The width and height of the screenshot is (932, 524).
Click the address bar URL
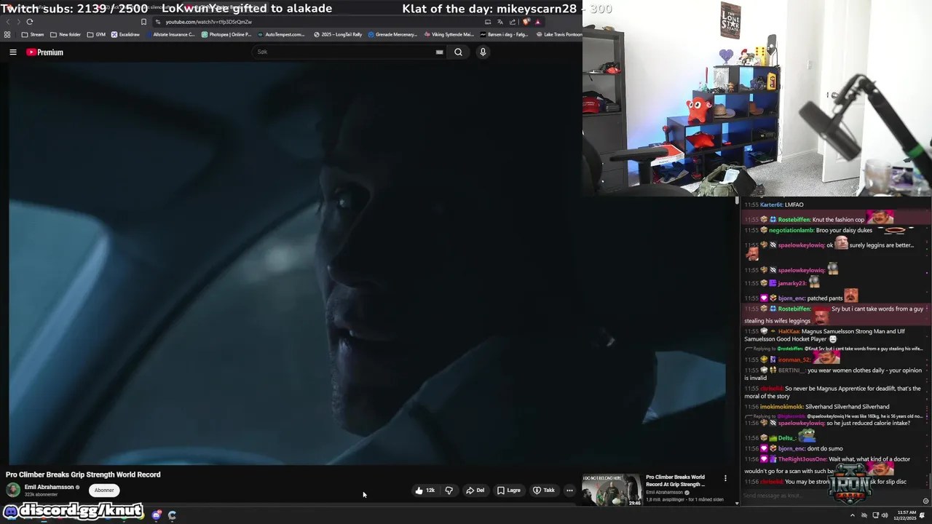click(209, 22)
